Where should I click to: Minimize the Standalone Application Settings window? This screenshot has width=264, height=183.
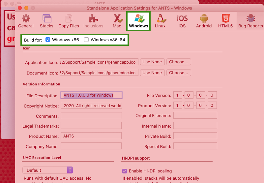26,8
